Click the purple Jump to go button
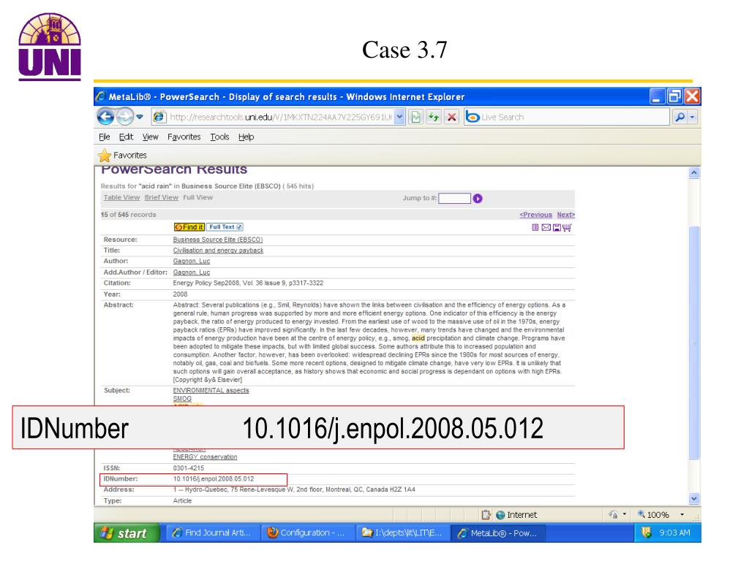749x561 pixels. pyautogui.click(x=478, y=199)
